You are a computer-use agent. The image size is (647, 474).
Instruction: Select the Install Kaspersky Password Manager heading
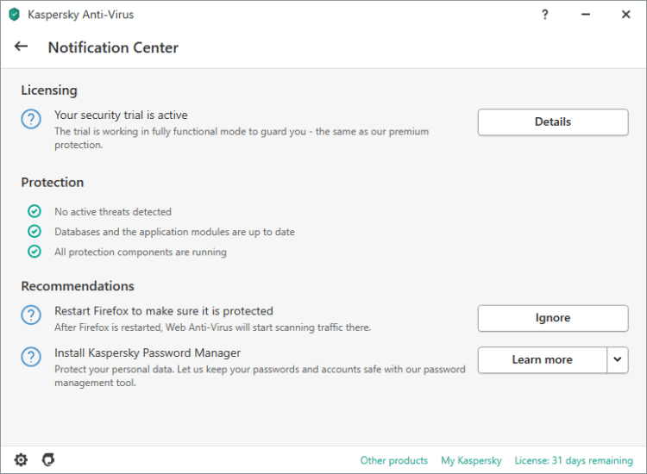(x=148, y=352)
